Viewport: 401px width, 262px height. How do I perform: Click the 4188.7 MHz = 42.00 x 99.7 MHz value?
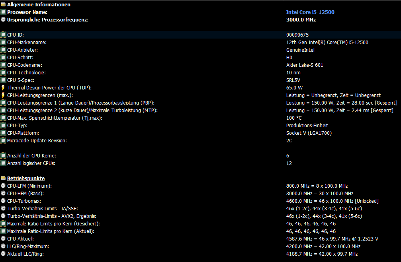[322, 254]
